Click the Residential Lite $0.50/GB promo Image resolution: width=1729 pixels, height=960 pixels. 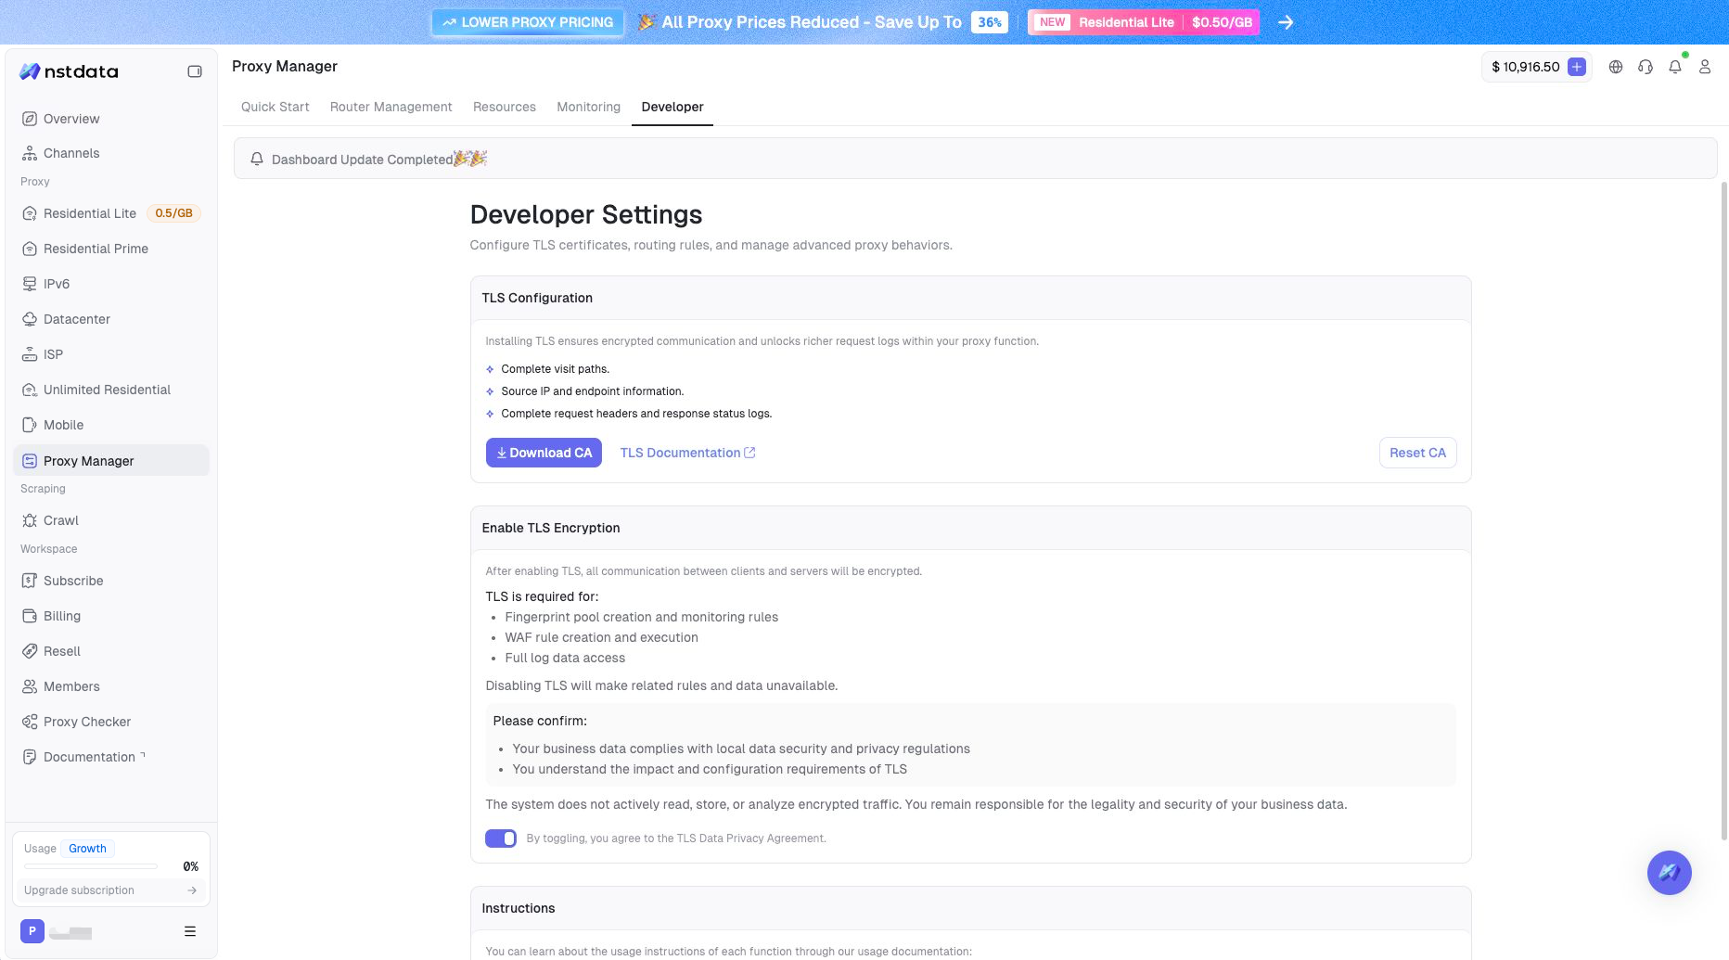click(1144, 22)
